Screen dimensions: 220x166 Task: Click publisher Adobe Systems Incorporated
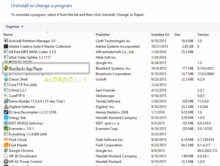click(x=118, y=46)
